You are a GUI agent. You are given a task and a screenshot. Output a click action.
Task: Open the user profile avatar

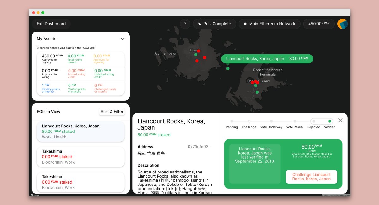342,24
